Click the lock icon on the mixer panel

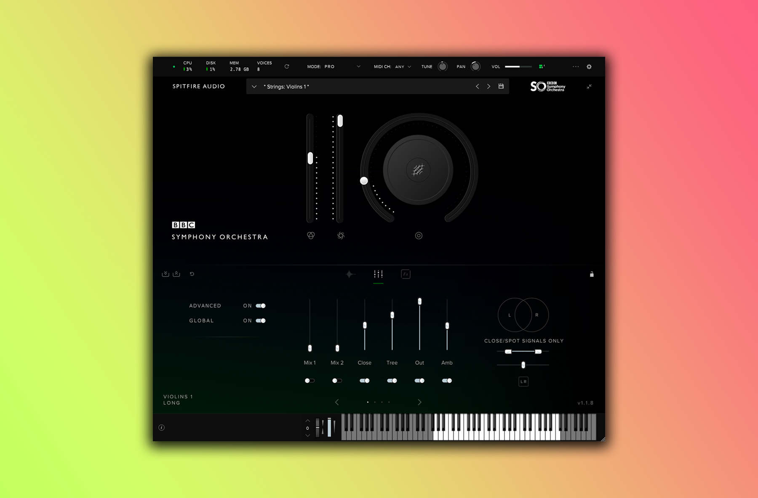click(592, 274)
